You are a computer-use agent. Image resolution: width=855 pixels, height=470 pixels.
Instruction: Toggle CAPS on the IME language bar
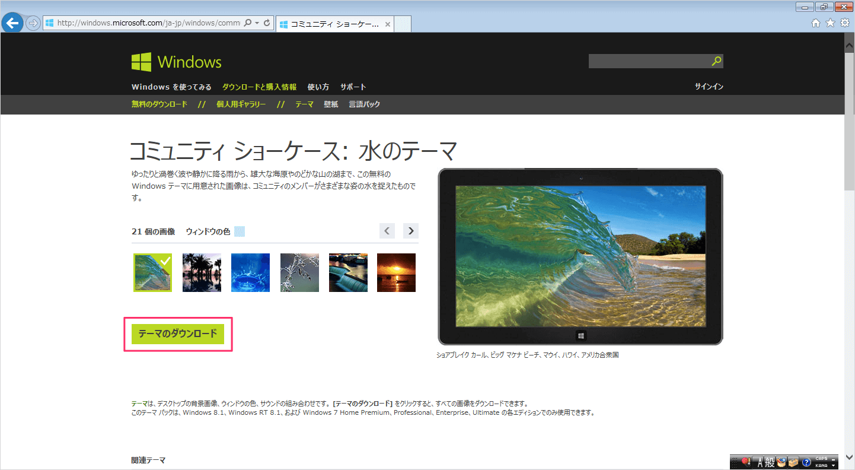coord(821,459)
